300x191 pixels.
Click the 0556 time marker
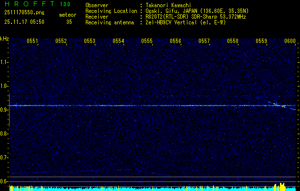click(x=176, y=41)
